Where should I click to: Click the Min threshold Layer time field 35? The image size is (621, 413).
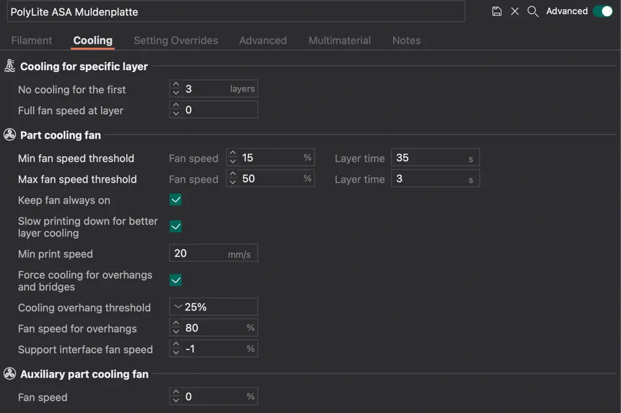pyautogui.click(x=435, y=158)
